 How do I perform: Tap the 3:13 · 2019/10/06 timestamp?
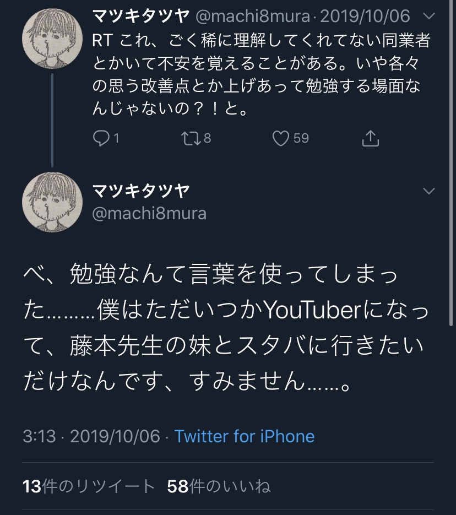pyautogui.click(x=91, y=436)
